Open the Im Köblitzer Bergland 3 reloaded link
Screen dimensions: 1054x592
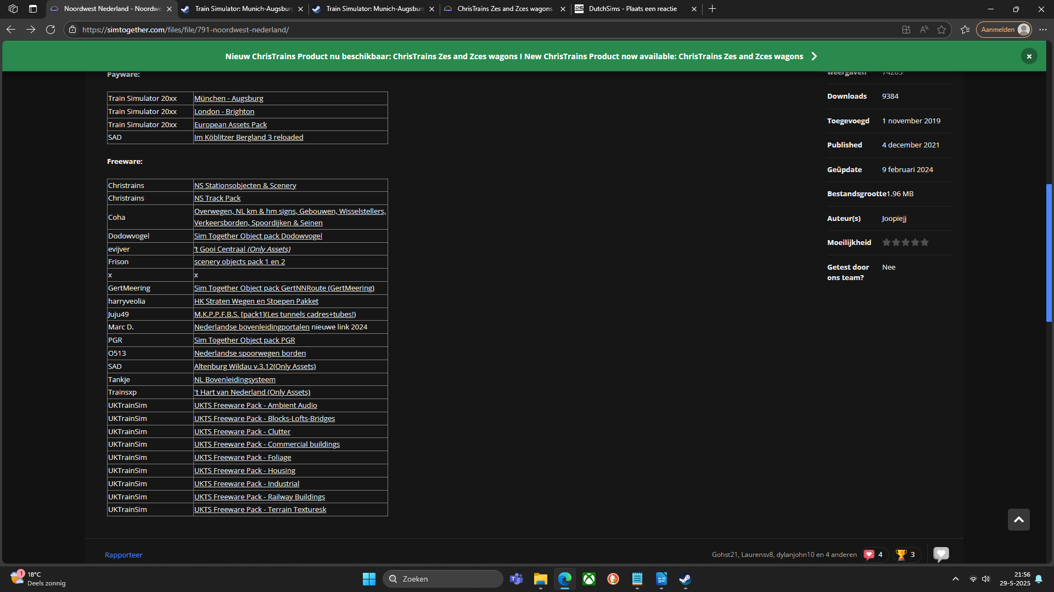pyautogui.click(x=249, y=138)
